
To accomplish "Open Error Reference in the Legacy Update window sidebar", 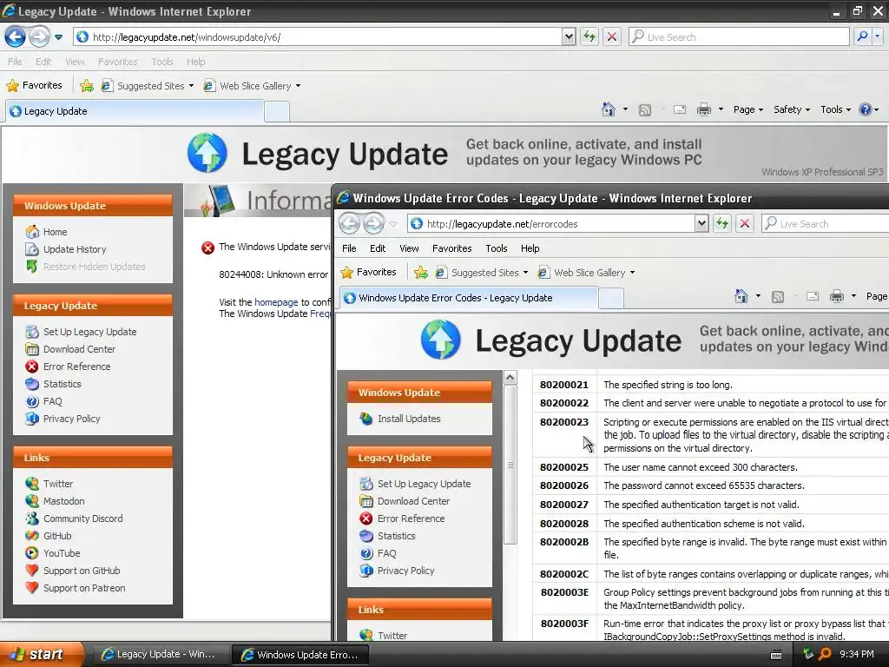I will 76,367.
